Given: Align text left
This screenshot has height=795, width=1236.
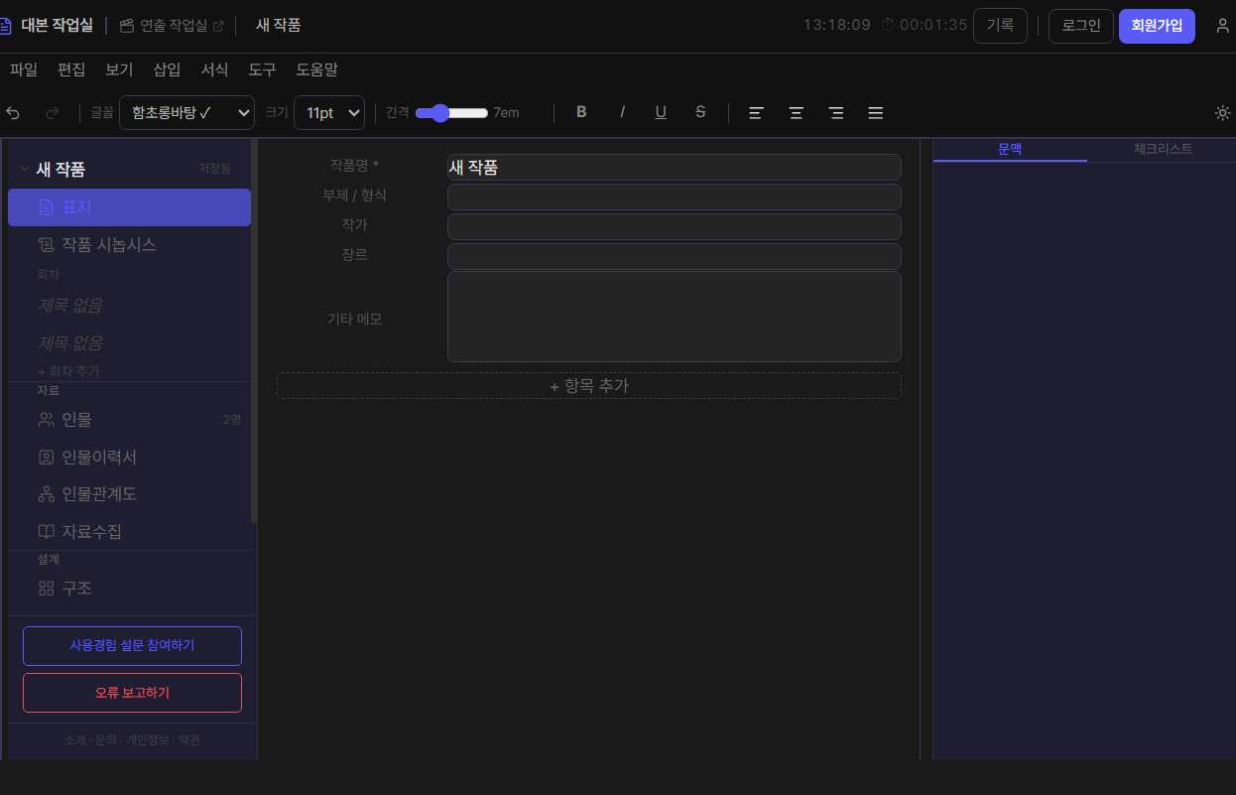Looking at the screenshot, I should point(756,113).
